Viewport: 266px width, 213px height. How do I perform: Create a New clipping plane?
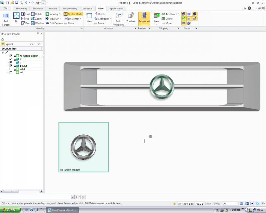pyautogui.click(x=157, y=19)
